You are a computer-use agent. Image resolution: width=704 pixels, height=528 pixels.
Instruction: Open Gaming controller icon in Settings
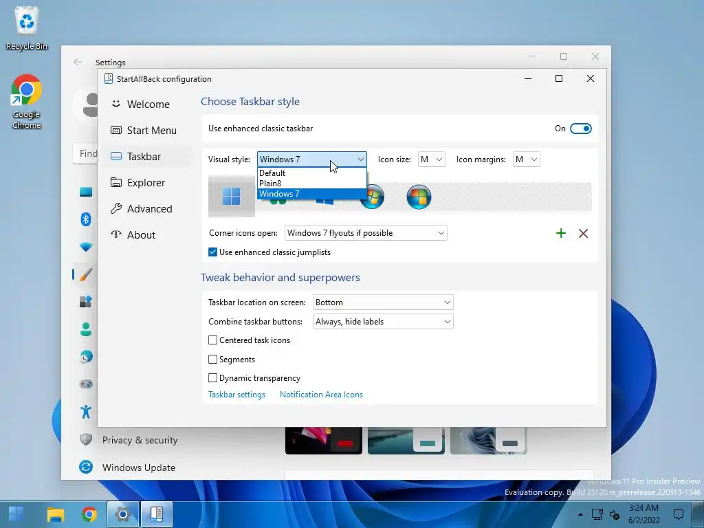(86, 384)
